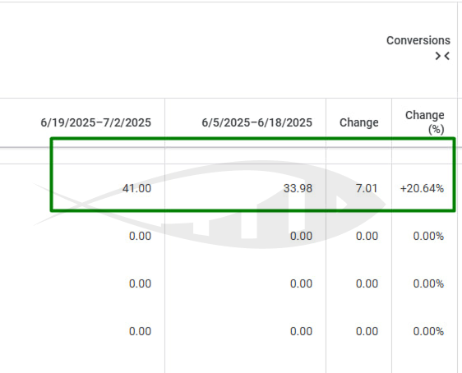
Task: Click the 0.00 value directly beneath 41.00
Action: (x=141, y=236)
